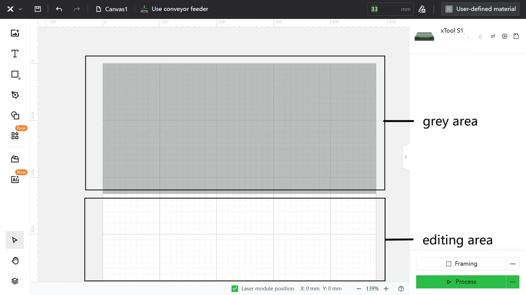Select the xTool S1 device thumbnail
This screenshot has width=526, height=295.
point(424,36)
